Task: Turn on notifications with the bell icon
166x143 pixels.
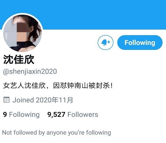Action: pyautogui.click(x=105, y=43)
